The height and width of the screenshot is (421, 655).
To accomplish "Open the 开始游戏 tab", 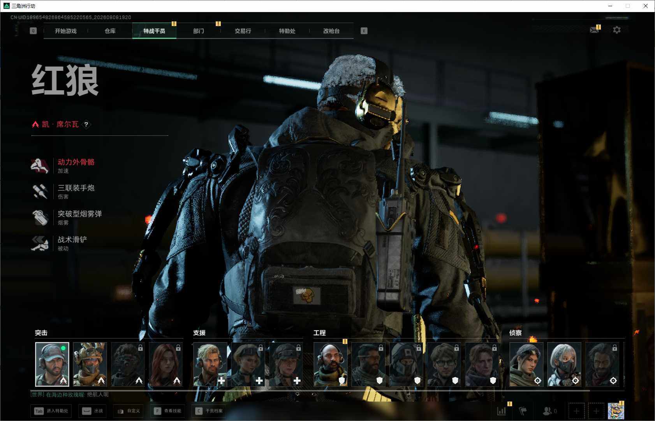I will tap(66, 31).
